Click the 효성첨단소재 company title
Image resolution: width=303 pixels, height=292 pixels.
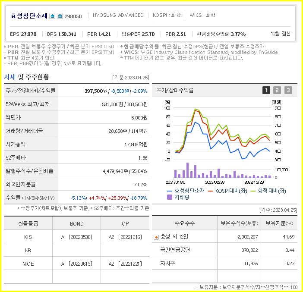click(29, 16)
